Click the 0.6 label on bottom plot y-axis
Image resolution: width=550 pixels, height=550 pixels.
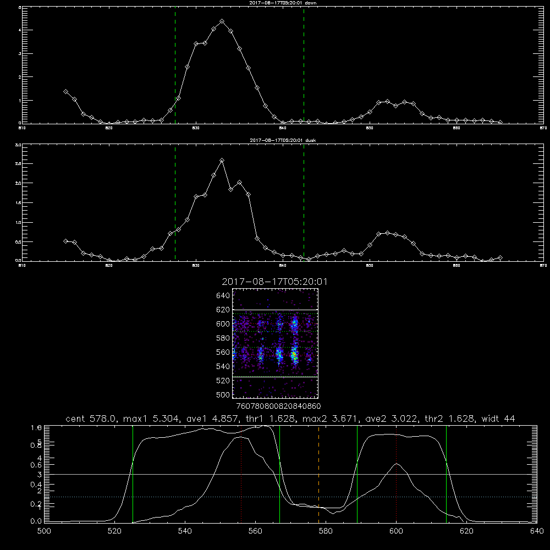[x=36, y=465]
